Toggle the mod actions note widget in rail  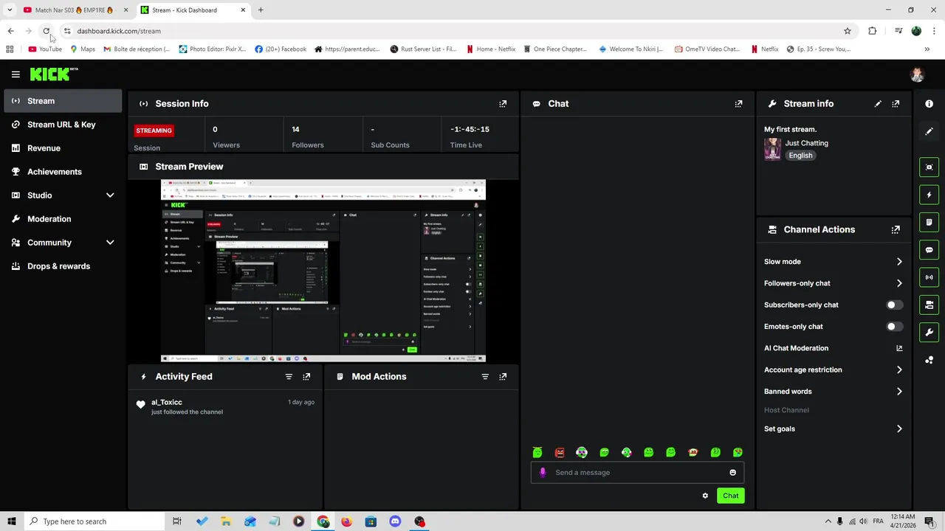929,222
